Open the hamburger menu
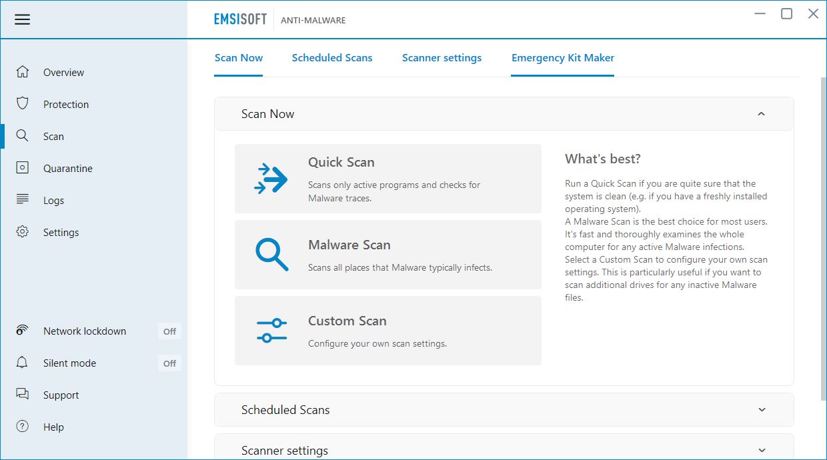Viewport: 827px width, 460px height. pyautogui.click(x=23, y=19)
